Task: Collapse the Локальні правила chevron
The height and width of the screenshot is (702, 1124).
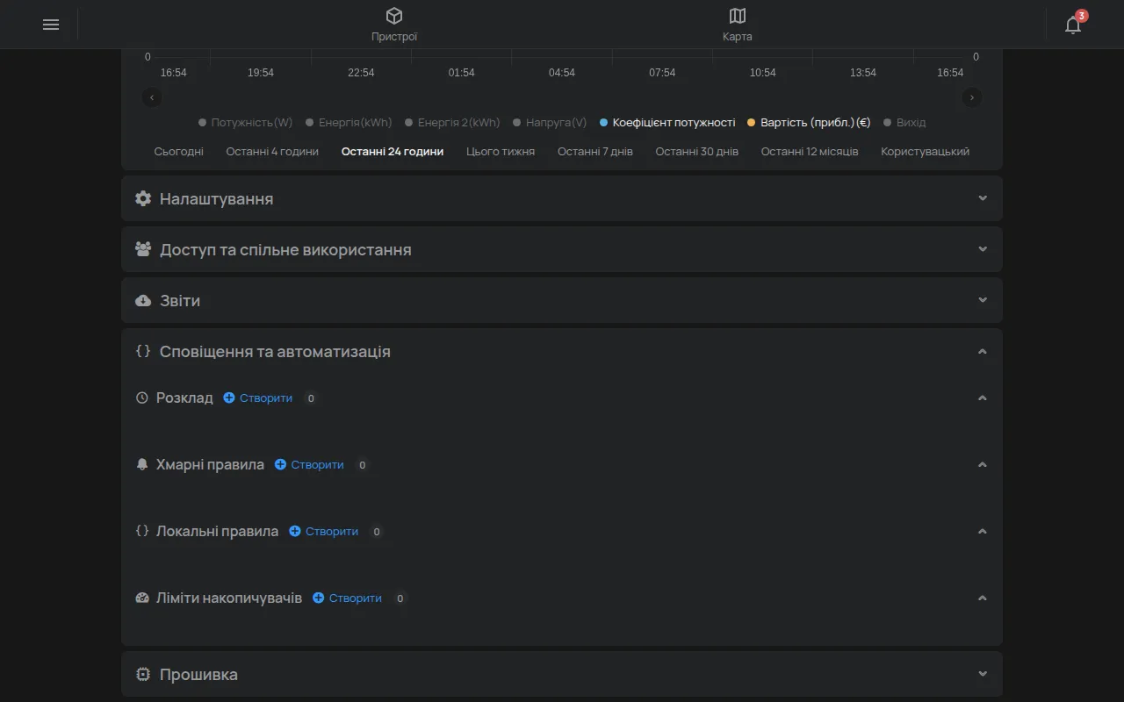Action: [983, 531]
